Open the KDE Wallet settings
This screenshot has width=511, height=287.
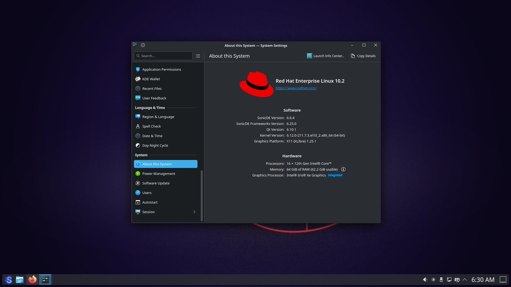(165, 79)
